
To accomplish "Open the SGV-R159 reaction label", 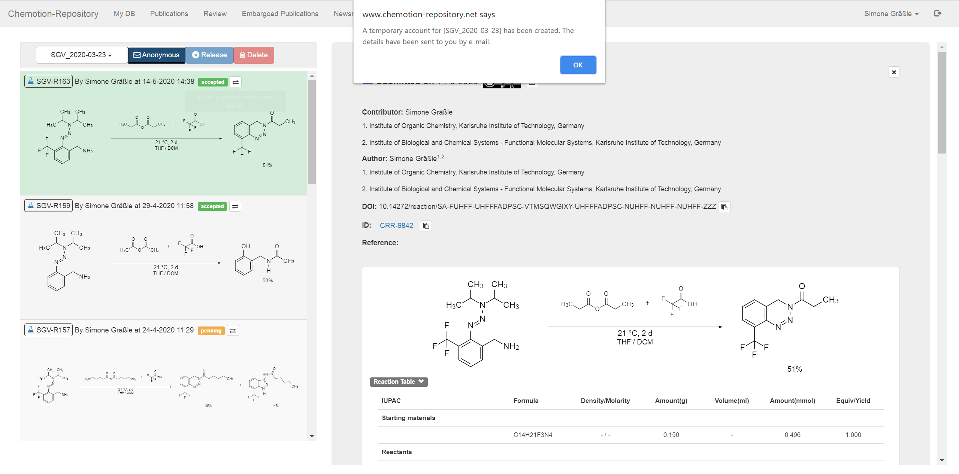I will coord(48,206).
